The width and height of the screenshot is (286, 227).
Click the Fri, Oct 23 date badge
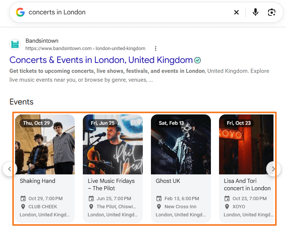pyautogui.click(x=239, y=123)
